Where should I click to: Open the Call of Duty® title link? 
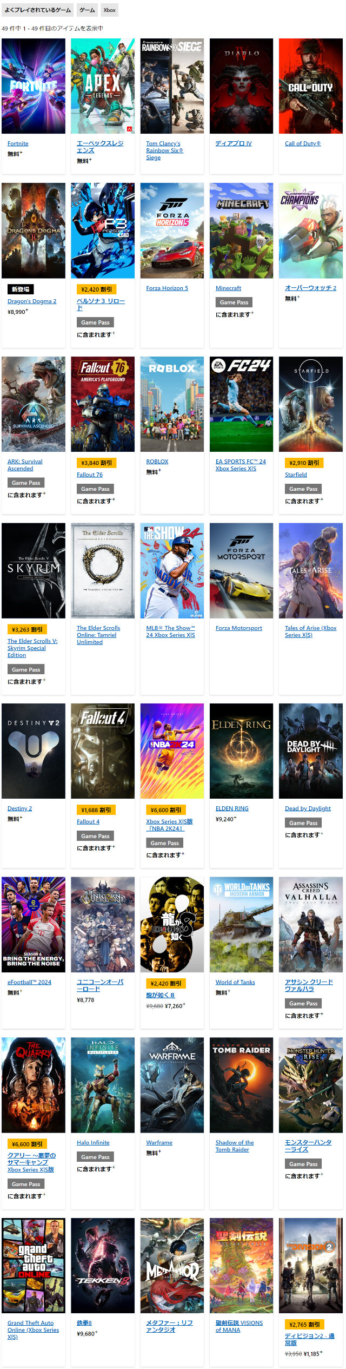pyautogui.click(x=303, y=143)
